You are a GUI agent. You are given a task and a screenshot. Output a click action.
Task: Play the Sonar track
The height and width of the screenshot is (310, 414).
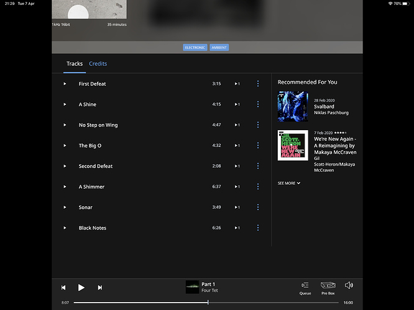(x=65, y=207)
